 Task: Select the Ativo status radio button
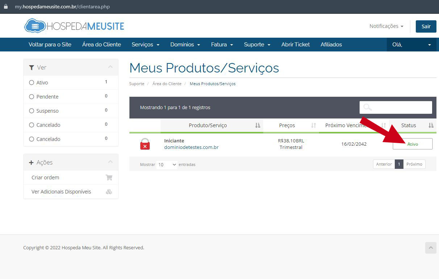32,82
